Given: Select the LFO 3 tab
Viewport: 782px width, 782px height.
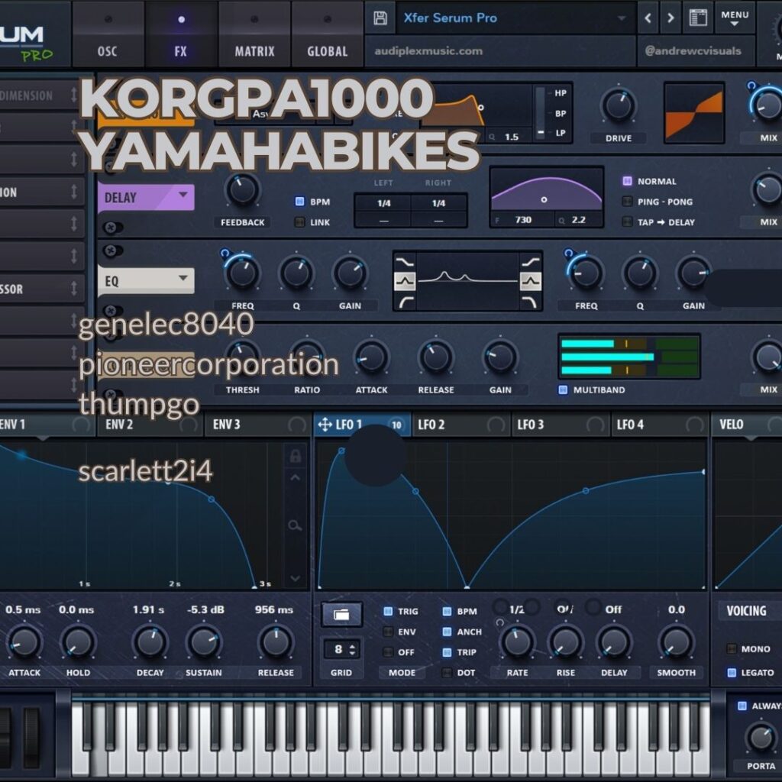Looking at the screenshot, I should [x=560, y=425].
